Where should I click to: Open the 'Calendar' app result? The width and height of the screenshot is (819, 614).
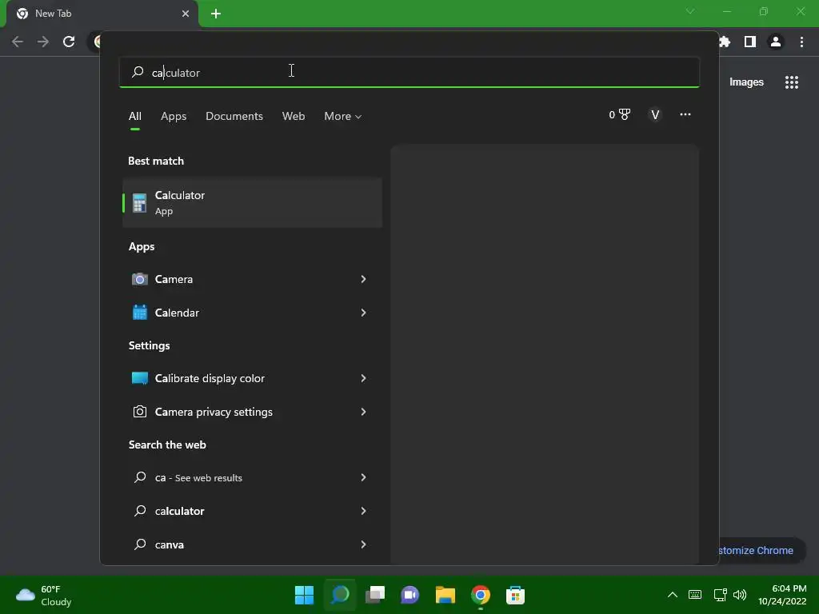pyautogui.click(x=252, y=313)
